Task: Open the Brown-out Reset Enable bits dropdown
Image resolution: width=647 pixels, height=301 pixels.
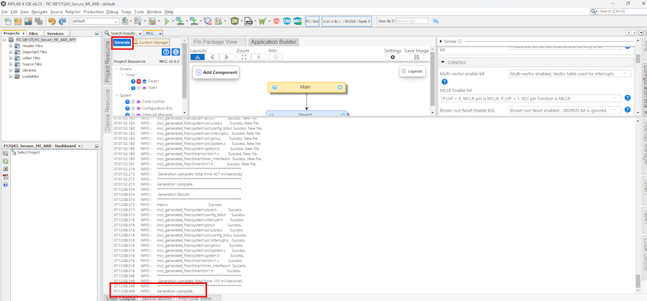Action: coord(570,110)
